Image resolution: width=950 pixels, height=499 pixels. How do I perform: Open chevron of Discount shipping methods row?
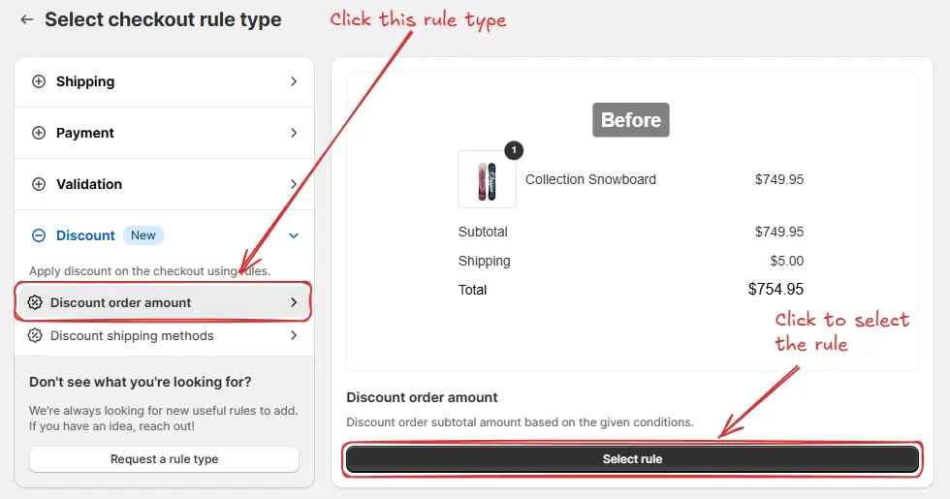click(x=294, y=335)
